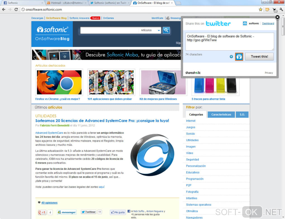Click the Identifícate login link
This screenshot has height=219, width=285.
tap(157, 18)
